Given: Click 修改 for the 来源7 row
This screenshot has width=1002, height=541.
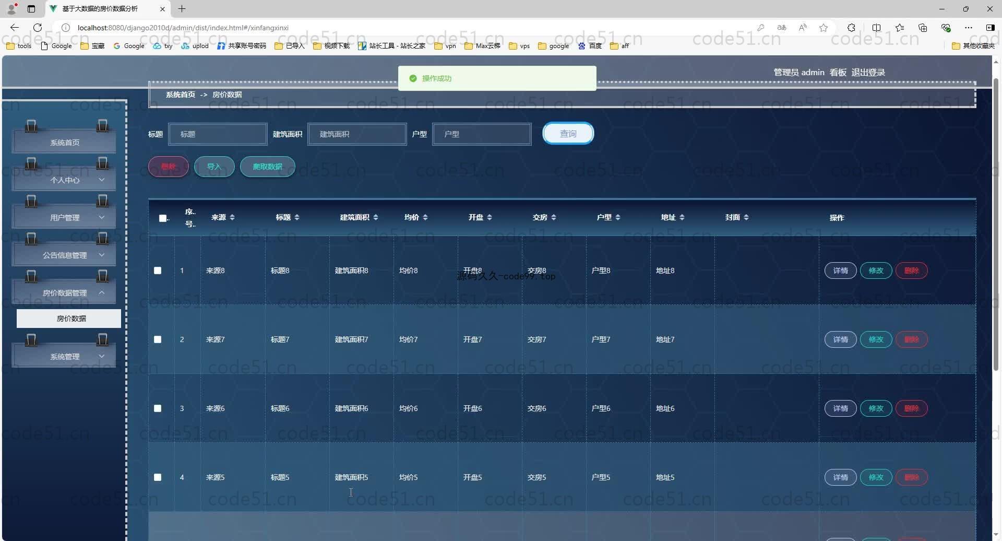Looking at the screenshot, I should 876,339.
